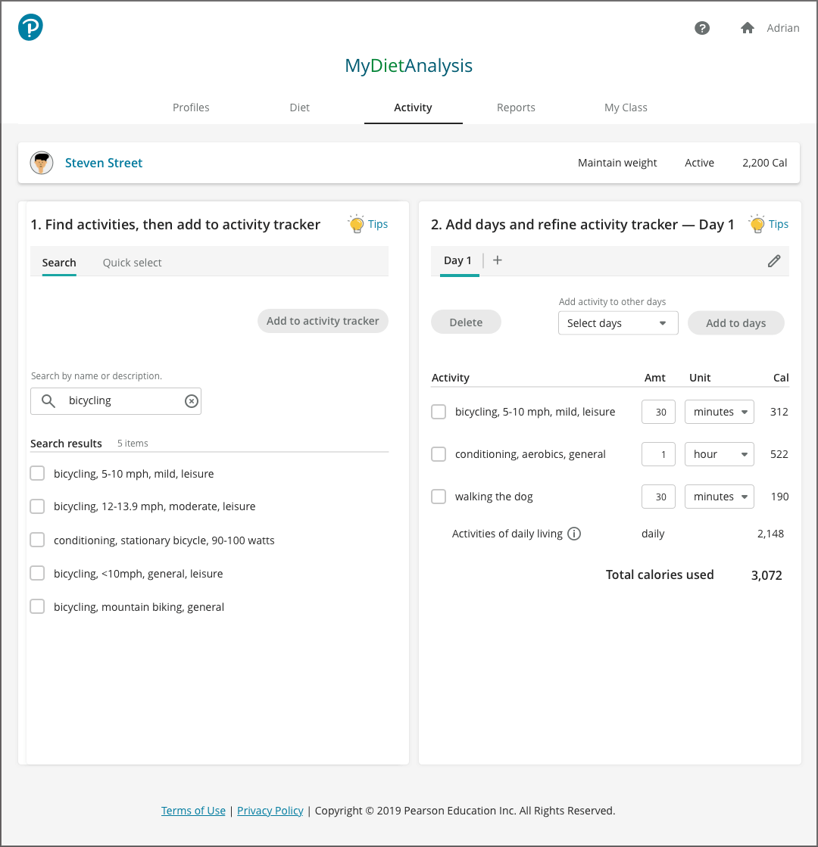Select bicycling, 12-13.9 mph, moderate checkbox
This screenshot has height=847, width=818.
tap(37, 506)
